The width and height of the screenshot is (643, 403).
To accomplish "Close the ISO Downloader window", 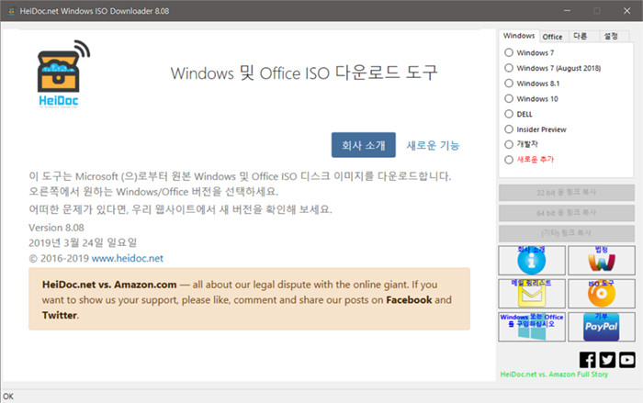I will click(627, 11).
